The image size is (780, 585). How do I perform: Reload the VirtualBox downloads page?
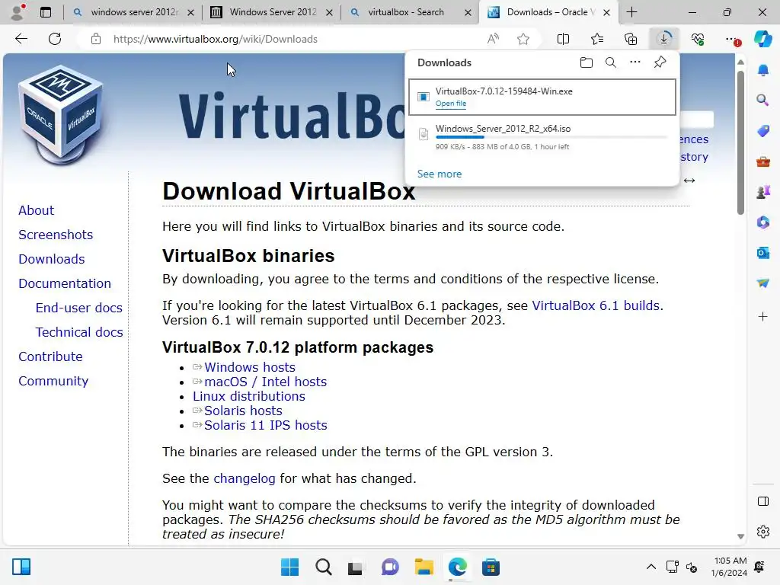pyautogui.click(x=55, y=39)
